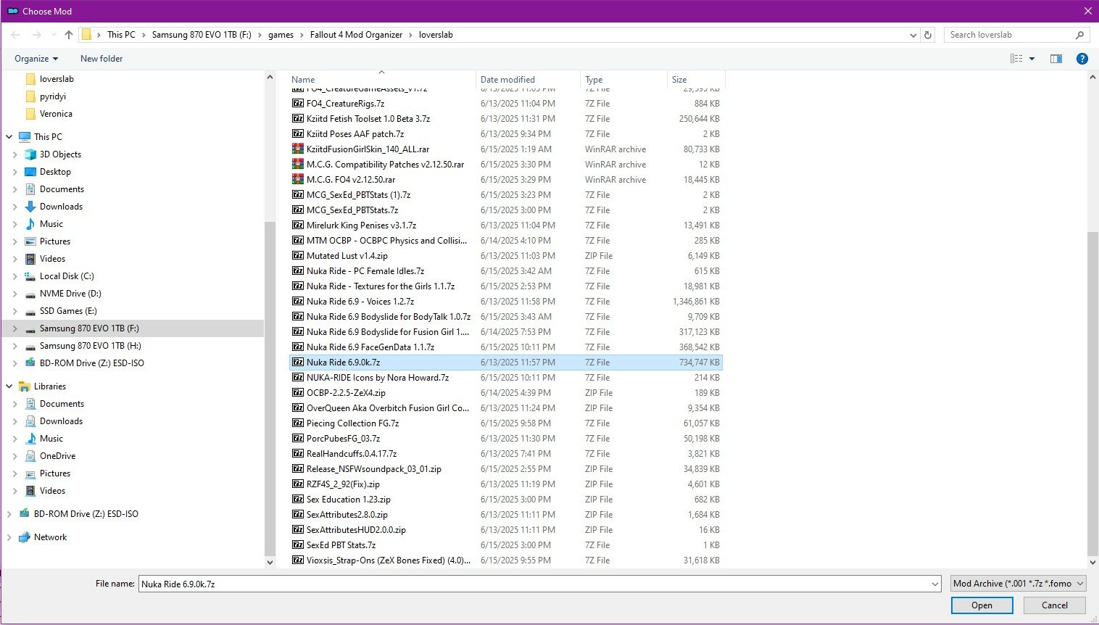
Task: Select pyridyi folder in navigation pane
Action: [x=53, y=96]
